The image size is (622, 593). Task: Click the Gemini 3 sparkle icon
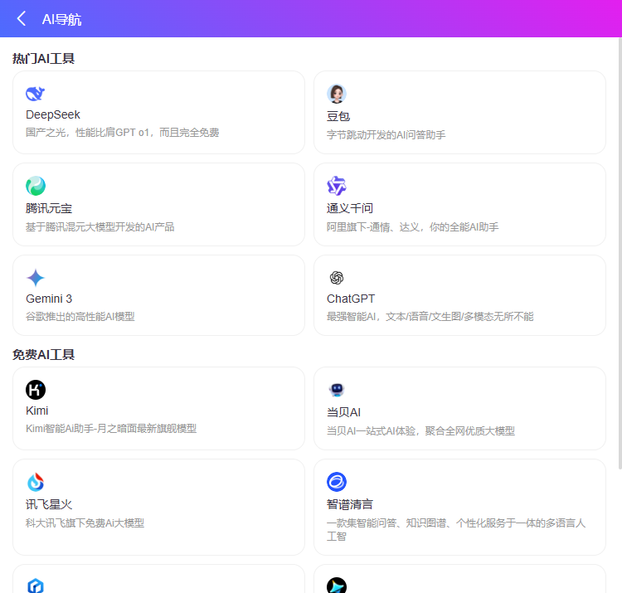pos(36,278)
